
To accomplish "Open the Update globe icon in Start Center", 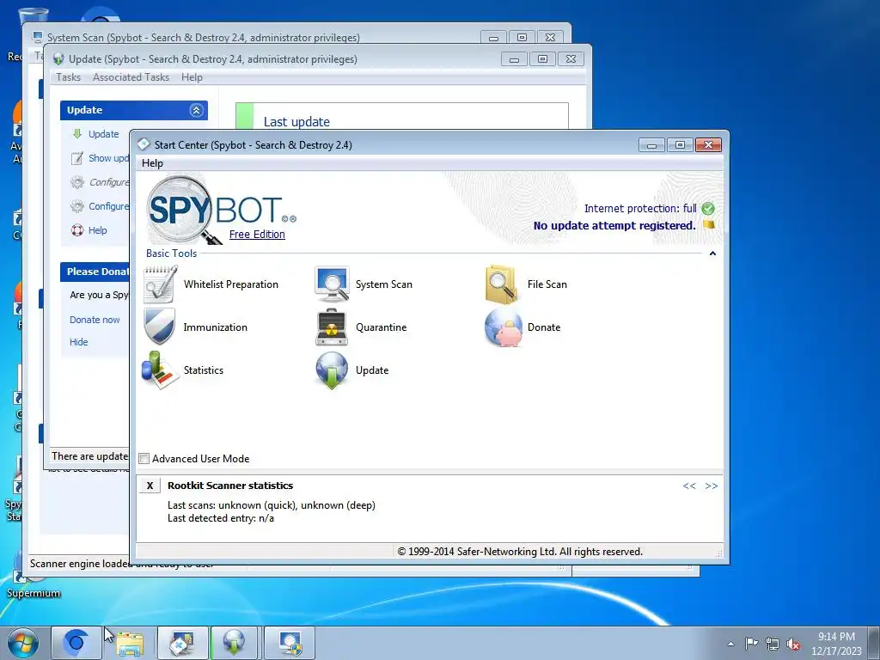I will coord(332,370).
